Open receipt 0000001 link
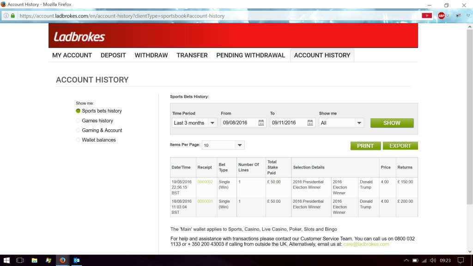Viewport: 473px width, 266px height. click(x=205, y=201)
